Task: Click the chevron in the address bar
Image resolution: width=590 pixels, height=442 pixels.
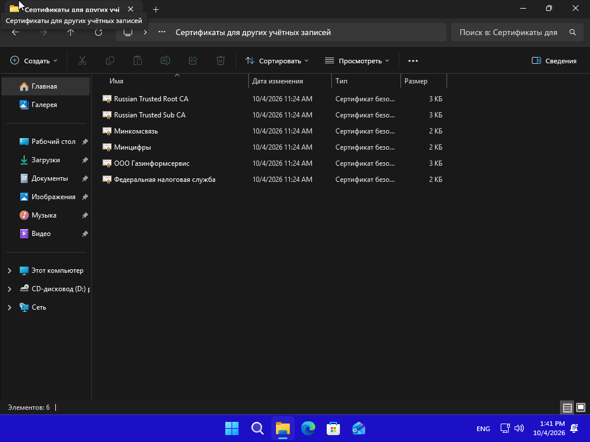Action: pyautogui.click(x=145, y=32)
